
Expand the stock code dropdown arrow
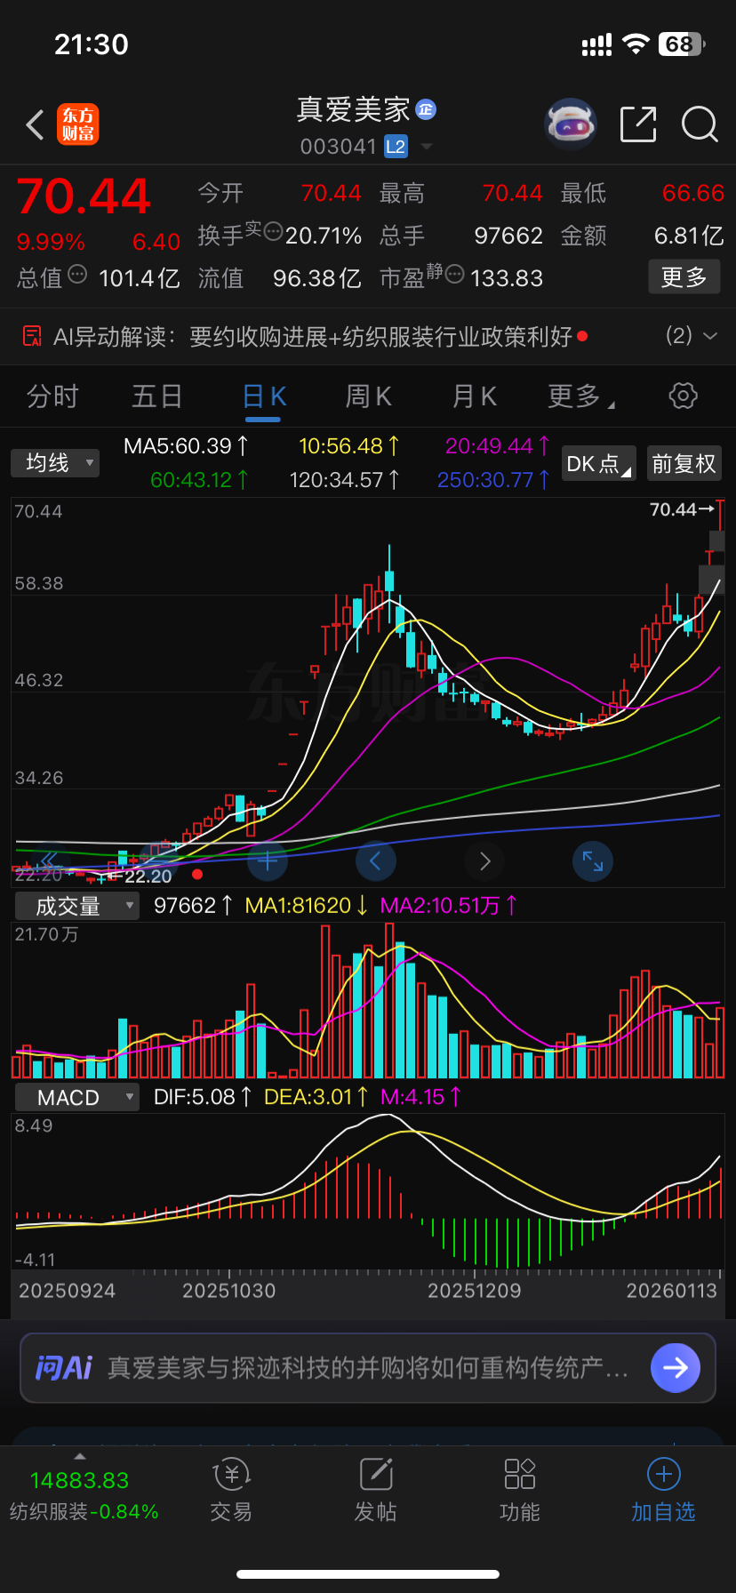click(x=427, y=147)
